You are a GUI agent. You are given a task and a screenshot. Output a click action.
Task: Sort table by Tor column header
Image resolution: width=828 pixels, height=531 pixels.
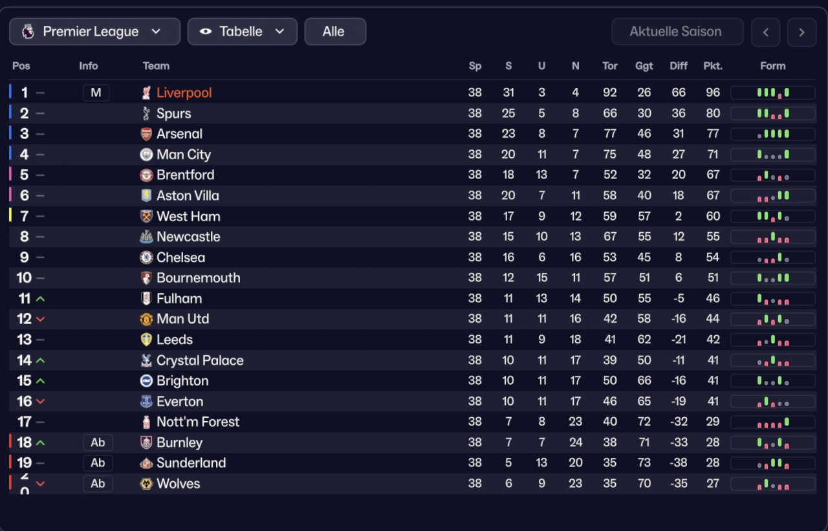coord(610,66)
